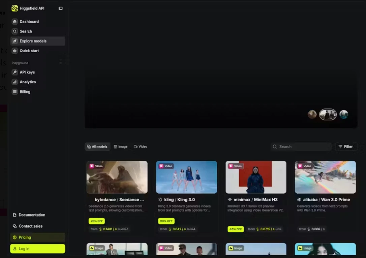
Task: Click the Seedance 2.5 description text
Action: pyautogui.click(x=117, y=208)
